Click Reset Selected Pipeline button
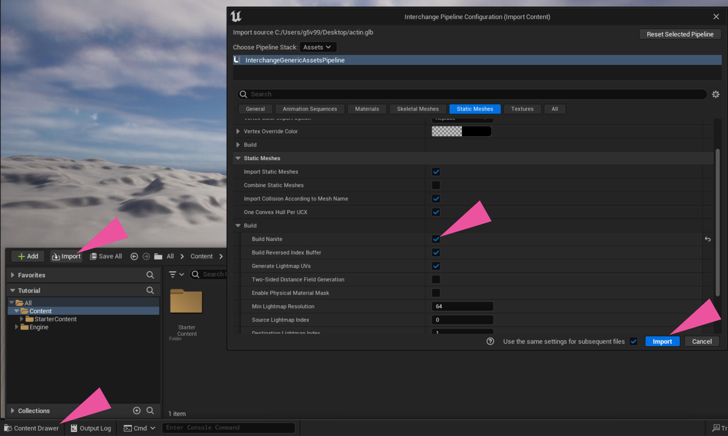 coord(680,34)
